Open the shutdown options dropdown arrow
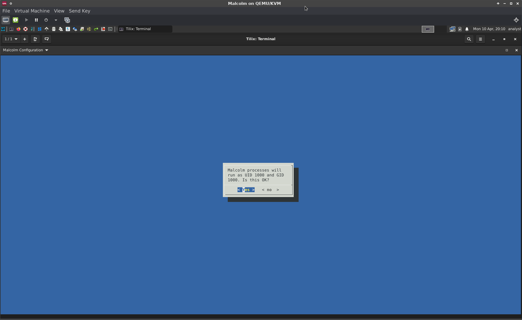 56,20
